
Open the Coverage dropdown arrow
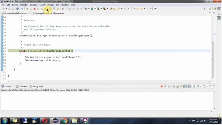(101, 9)
